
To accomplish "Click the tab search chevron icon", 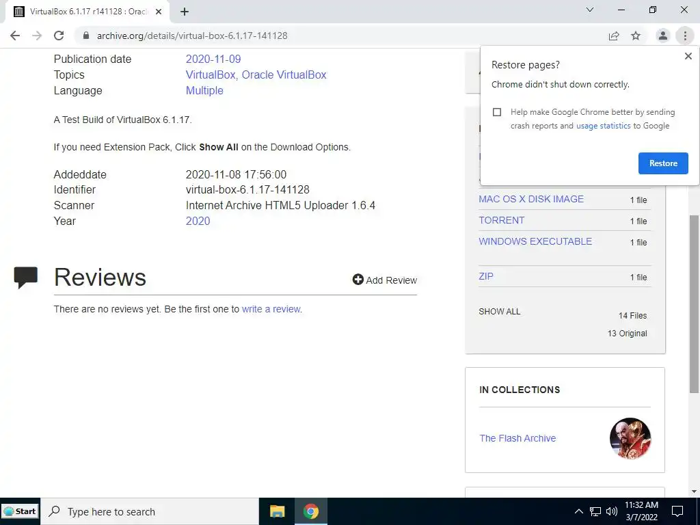I will 590,10.
